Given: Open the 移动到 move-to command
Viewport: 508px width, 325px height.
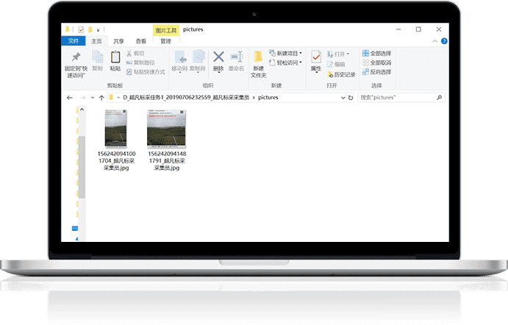Looking at the screenshot, I should (179, 61).
